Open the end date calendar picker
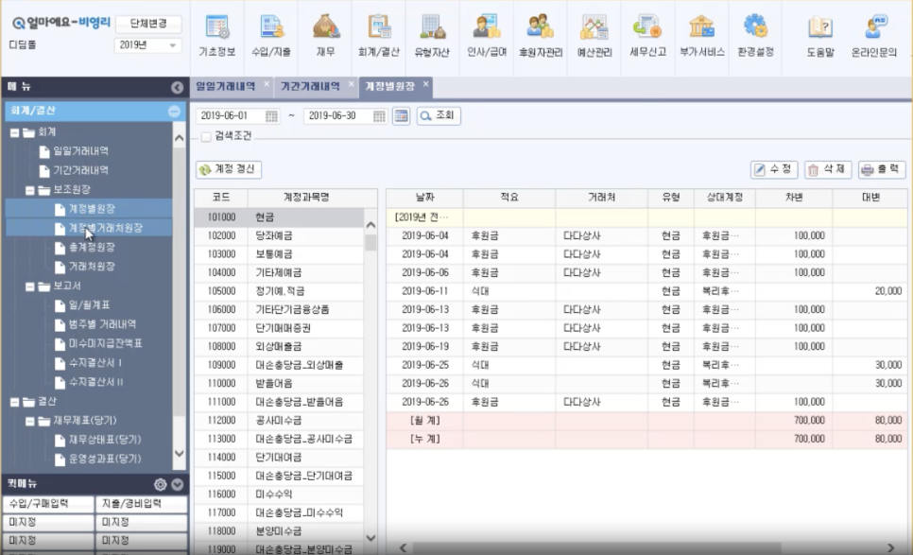Screen dimensions: 913x555 tap(379, 116)
